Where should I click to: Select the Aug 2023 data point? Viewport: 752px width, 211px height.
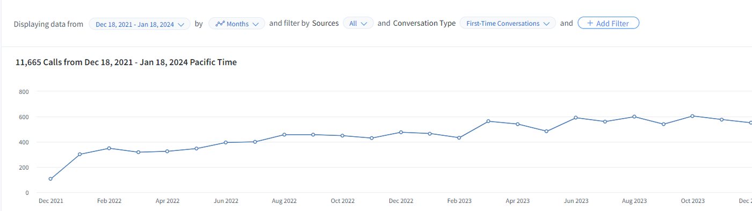(634, 117)
